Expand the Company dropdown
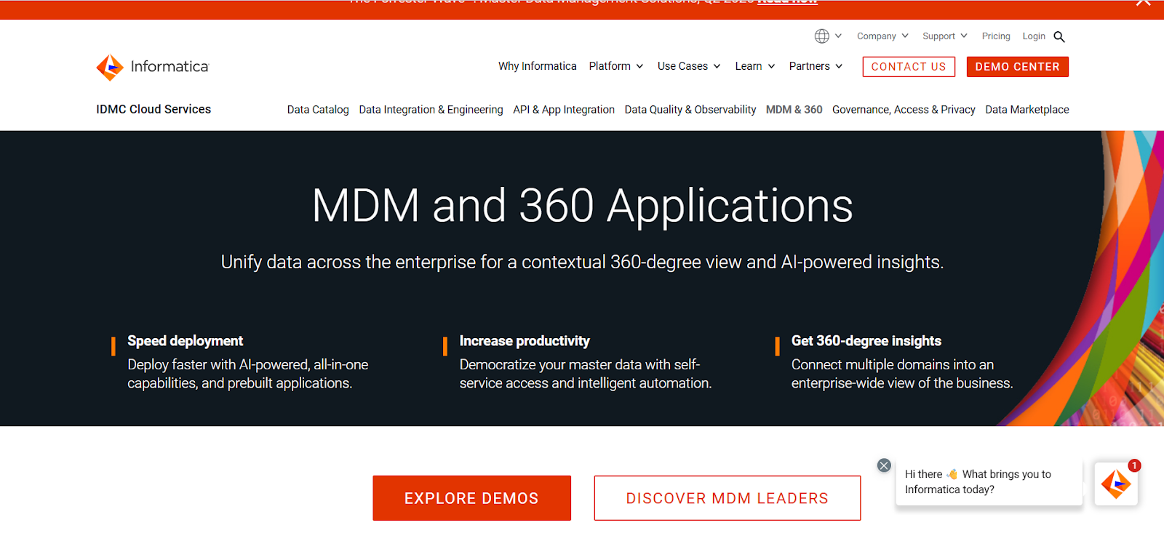The width and height of the screenshot is (1164, 533). point(882,36)
